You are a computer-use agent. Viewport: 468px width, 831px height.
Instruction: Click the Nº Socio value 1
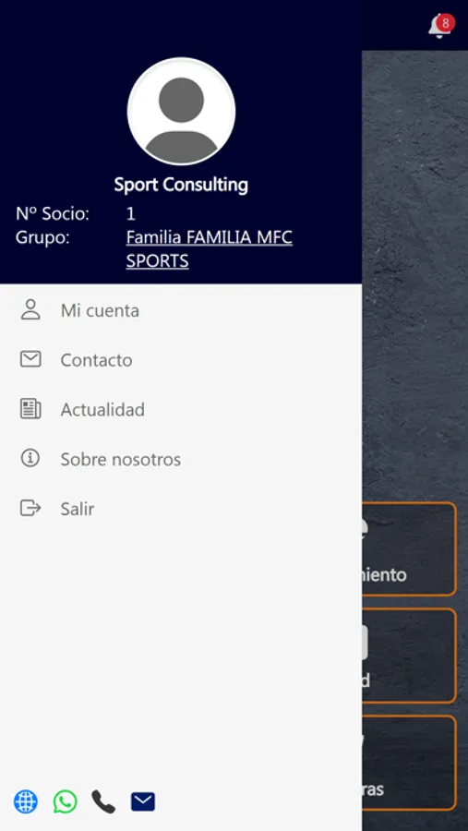click(130, 214)
